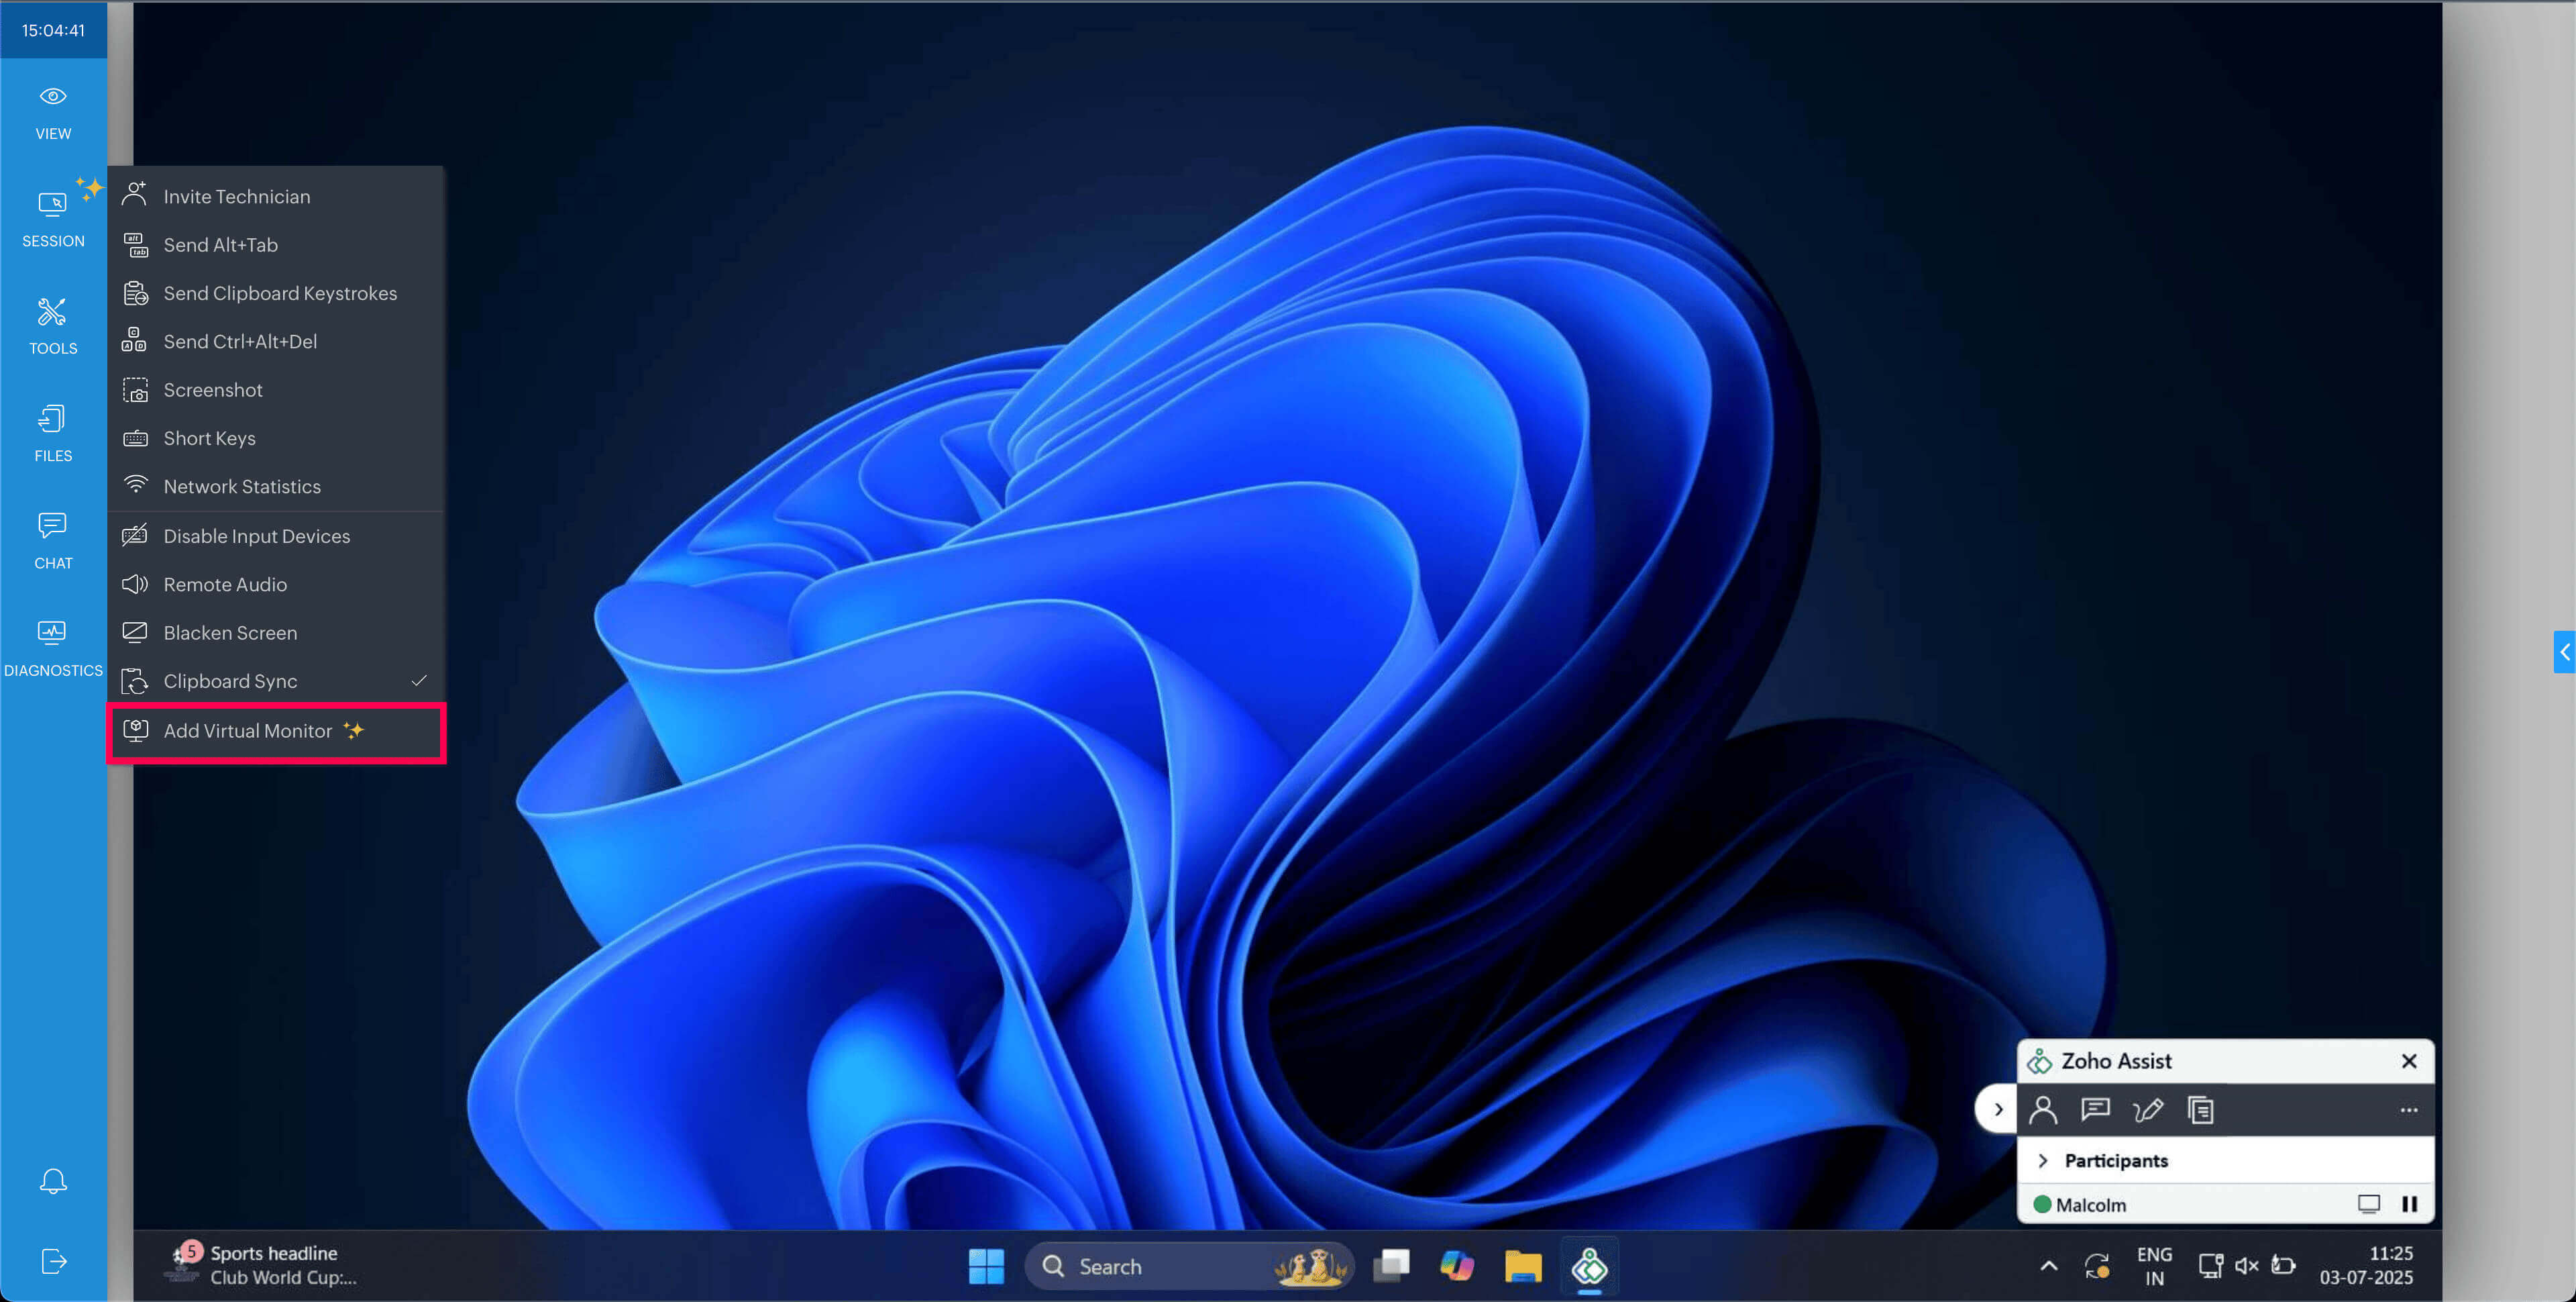Click the exit session icon
The width and height of the screenshot is (2576, 1302).
[53, 1261]
